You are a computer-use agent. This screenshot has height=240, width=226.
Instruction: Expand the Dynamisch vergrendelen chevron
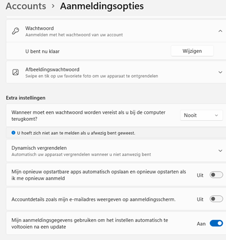coord(220,151)
